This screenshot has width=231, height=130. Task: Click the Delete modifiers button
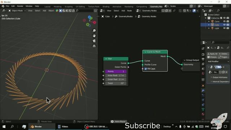point(224,54)
